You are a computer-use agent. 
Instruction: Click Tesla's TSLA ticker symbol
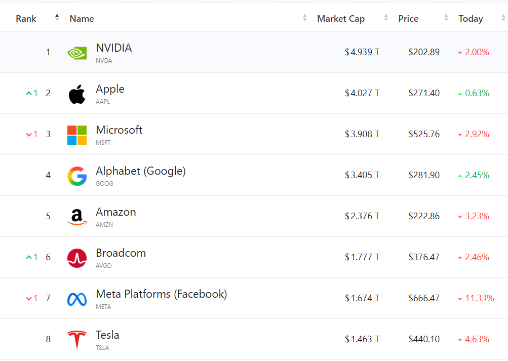coord(103,348)
